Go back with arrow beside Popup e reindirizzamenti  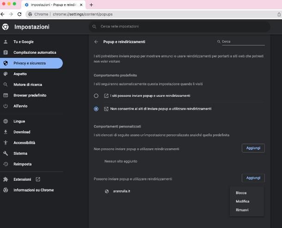click(x=96, y=42)
